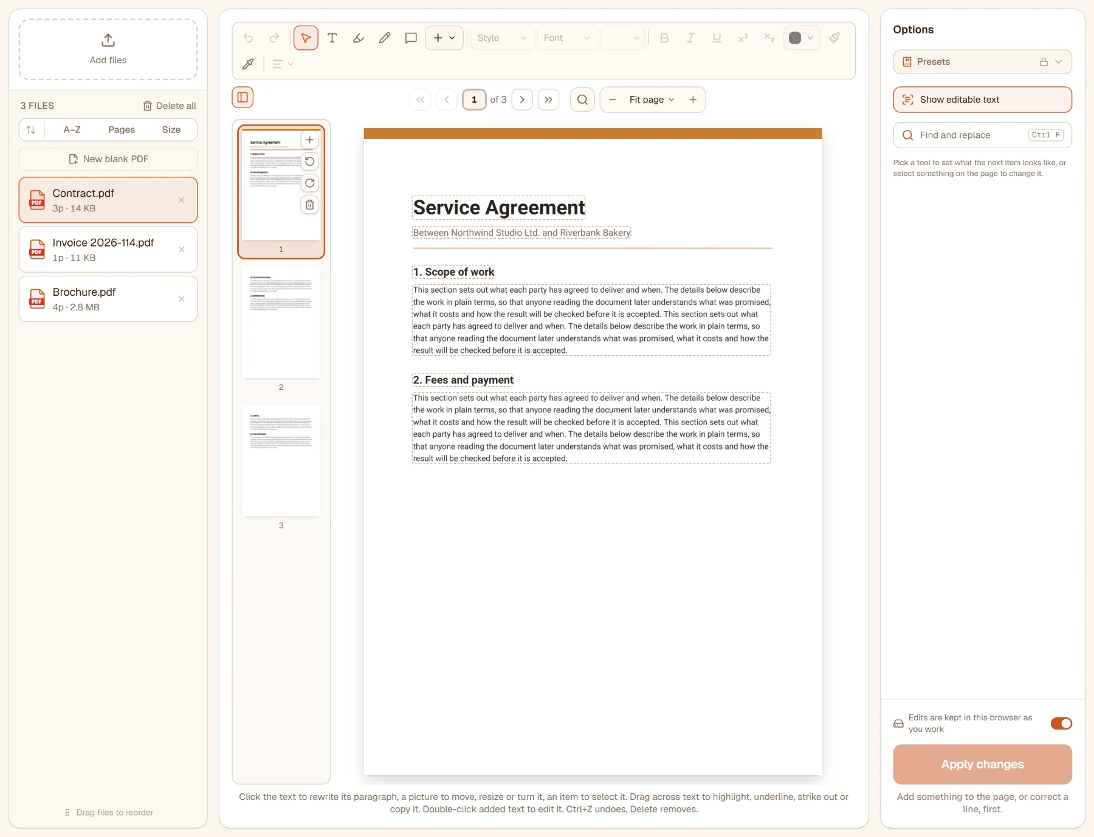Add a page after thumbnail 1
This screenshot has height=837, width=1094.
pyautogui.click(x=310, y=140)
